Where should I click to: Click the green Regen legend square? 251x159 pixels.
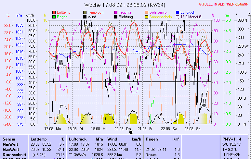[54, 17]
